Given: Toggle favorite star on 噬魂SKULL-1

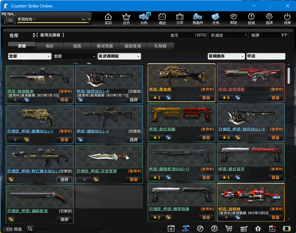Looking at the screenshot, I should (15, 140).
